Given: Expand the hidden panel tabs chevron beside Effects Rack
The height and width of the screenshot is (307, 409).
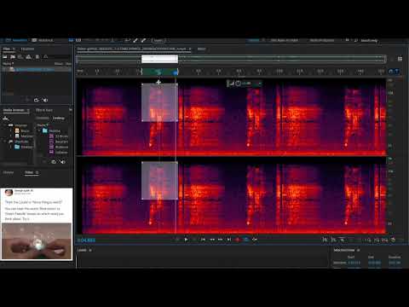Looking at the screenshot, I should coord(70,110).
